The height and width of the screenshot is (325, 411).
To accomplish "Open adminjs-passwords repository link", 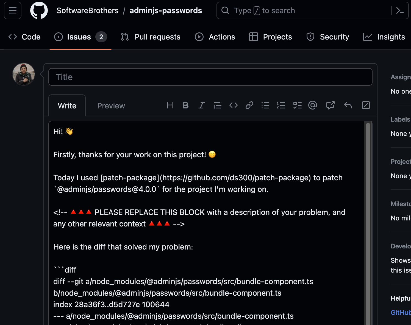I will pos(166,10).
